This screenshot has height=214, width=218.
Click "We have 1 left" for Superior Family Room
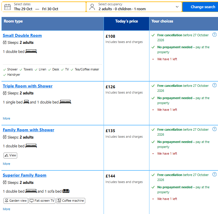167,199
